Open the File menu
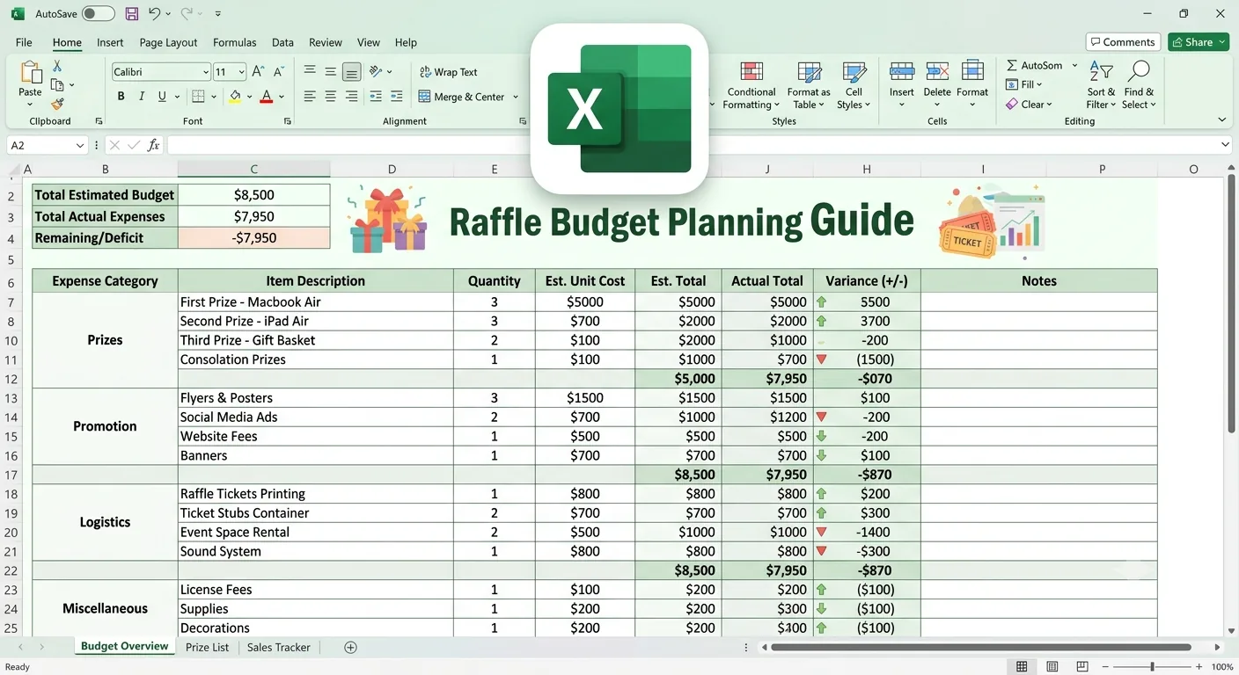 [x=24, y=42]
